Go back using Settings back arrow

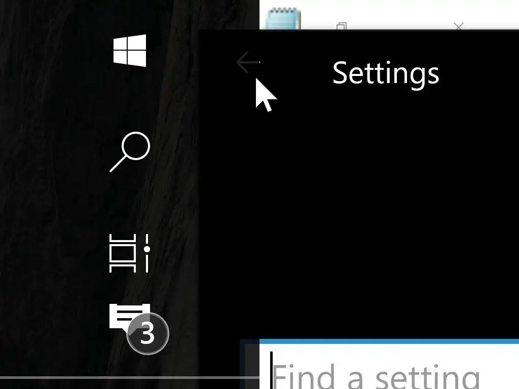coord(248,62)
